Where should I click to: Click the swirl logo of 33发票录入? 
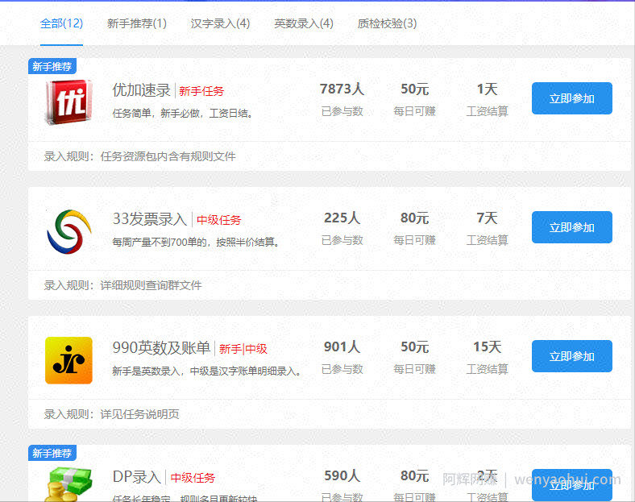[x=69, y=231]
